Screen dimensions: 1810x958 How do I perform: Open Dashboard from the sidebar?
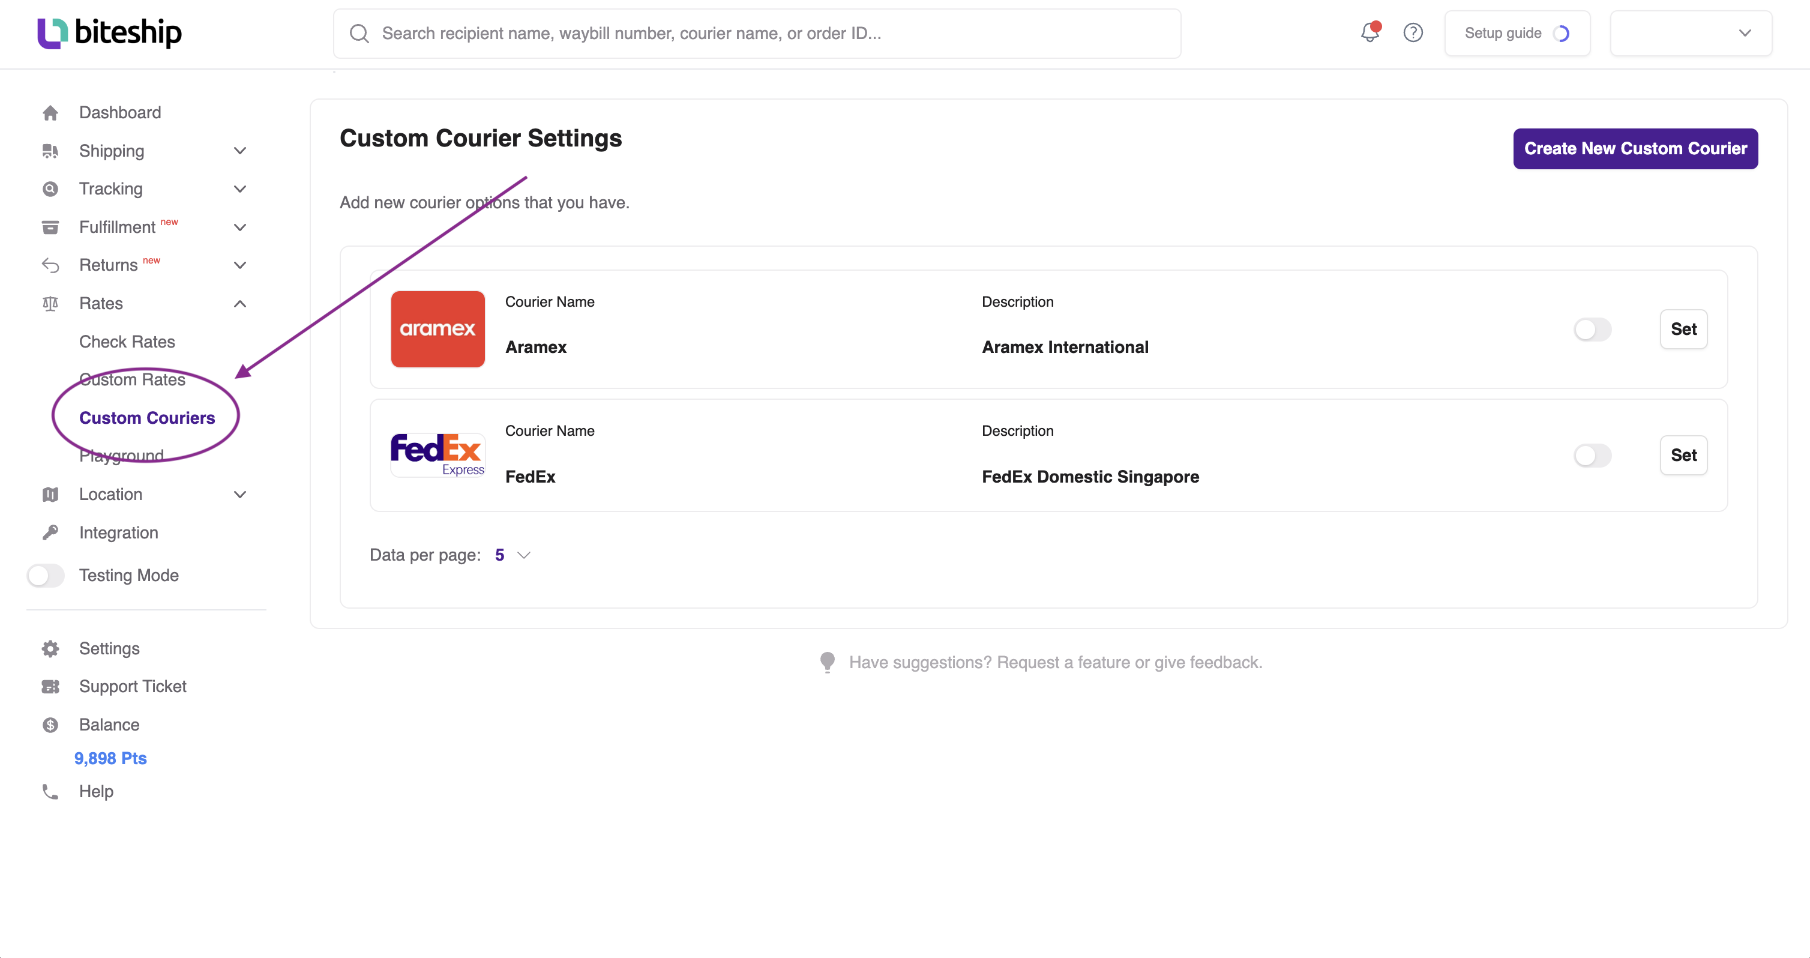pyautogui.click(x=119, y=112)
